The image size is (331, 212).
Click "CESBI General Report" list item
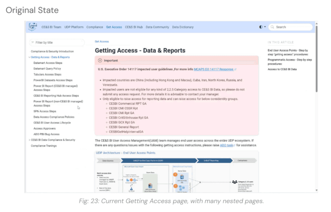click(x=124, y=127)
